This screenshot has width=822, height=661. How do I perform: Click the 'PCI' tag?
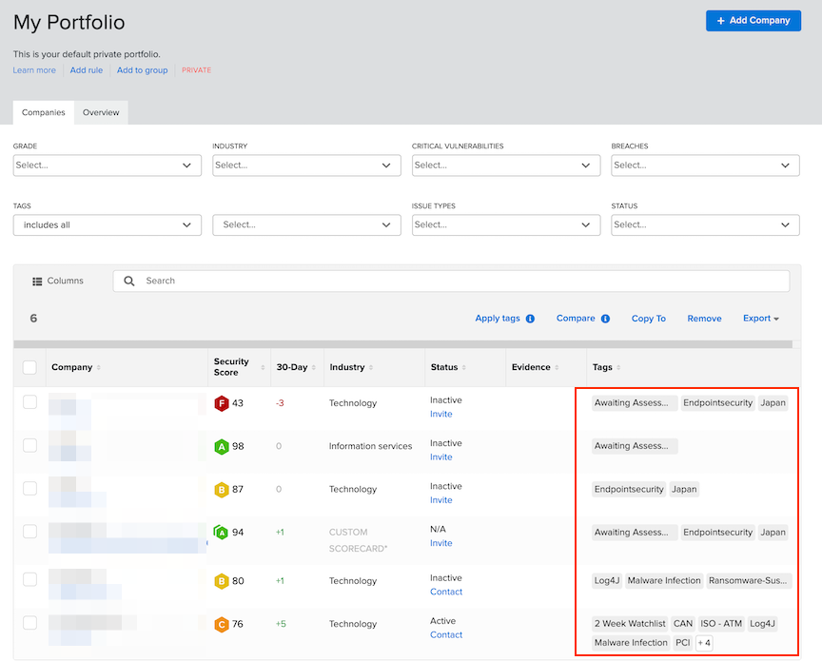click(682, 643)
